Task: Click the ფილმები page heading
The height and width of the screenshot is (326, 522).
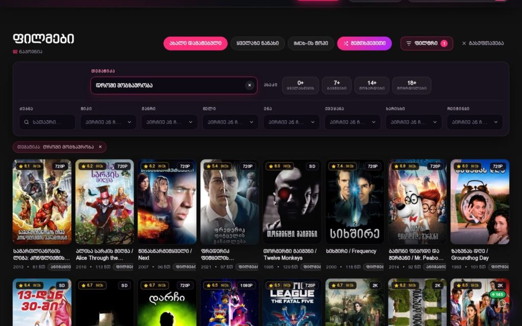Action: pyautogui.click(x=43, y=38)
